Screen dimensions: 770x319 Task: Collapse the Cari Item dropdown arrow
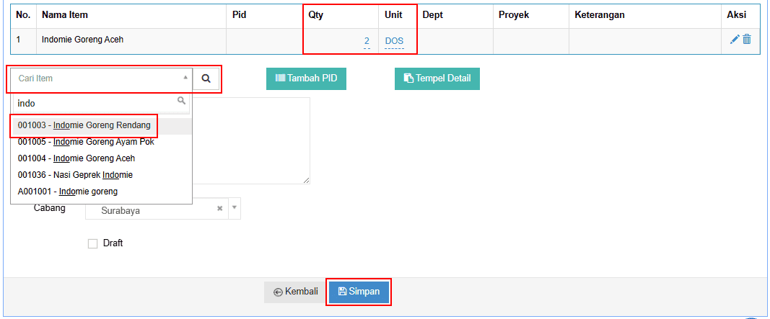(x=185, y=78)
